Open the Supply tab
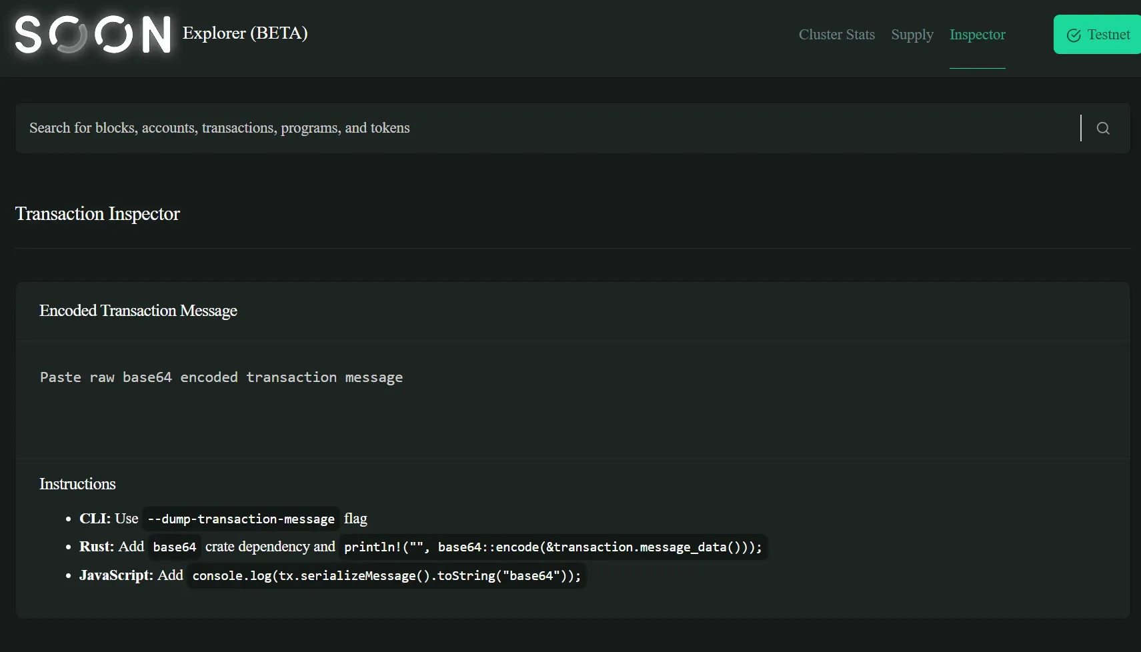The image size is (1141, 652). tap(912, 35)
